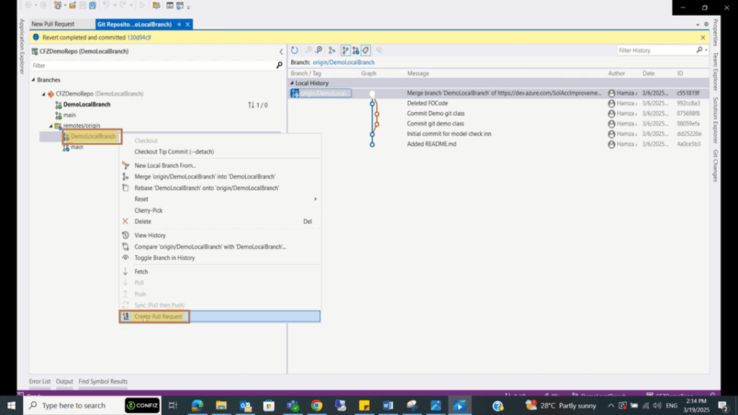Viewport: 738px width, 415px height.
Task: Choose Delete from the context menu
Action: click(220, 222)
